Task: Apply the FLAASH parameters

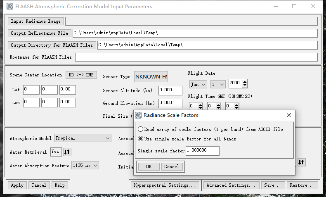Action: (x=17, y=185)
